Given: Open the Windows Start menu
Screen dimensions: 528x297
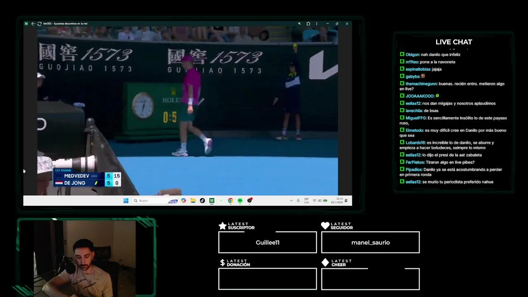Looking at the screenshot, I should click(x=126, y=200).
